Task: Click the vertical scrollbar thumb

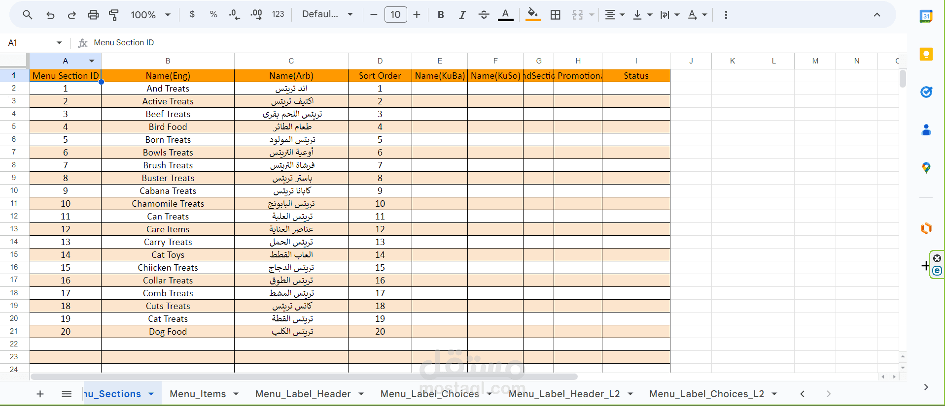Action: click(x=903, y=79)
